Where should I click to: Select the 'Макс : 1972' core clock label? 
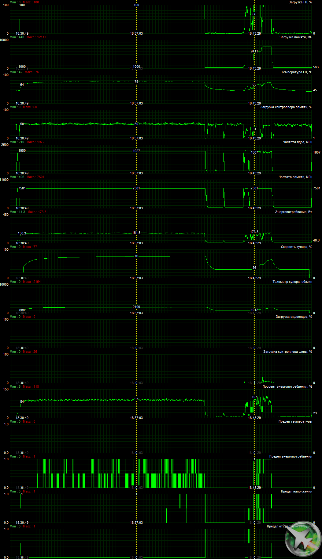35,142
